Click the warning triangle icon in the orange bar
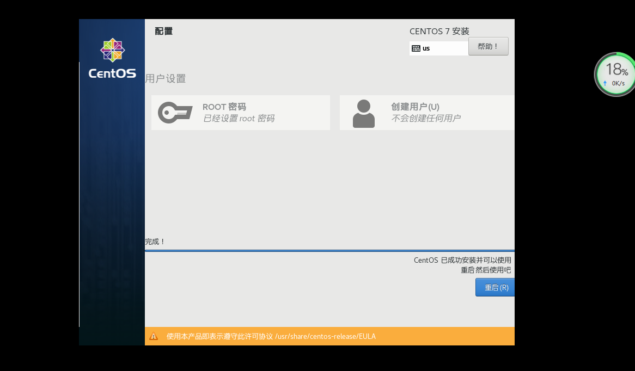The image size is (635, 371). click(154, 336)
